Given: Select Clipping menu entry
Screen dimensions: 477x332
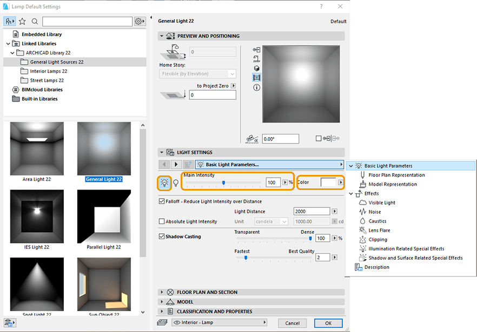Looking at the screenshot, I should [x=378, y=239].
